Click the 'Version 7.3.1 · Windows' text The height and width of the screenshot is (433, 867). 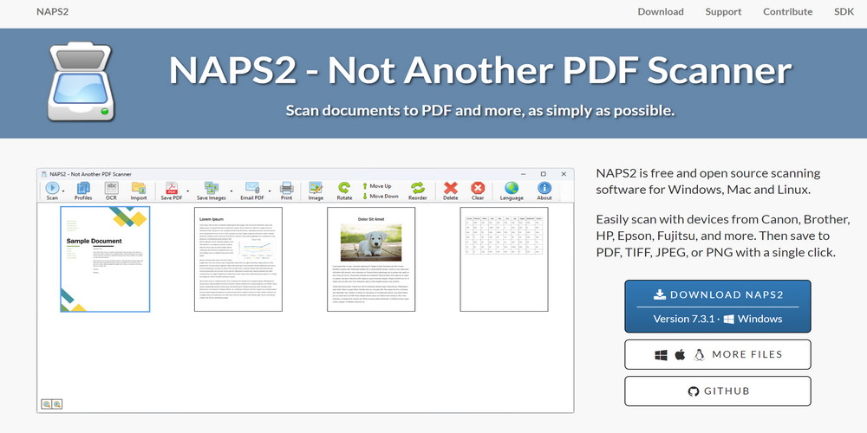[718, 319]
